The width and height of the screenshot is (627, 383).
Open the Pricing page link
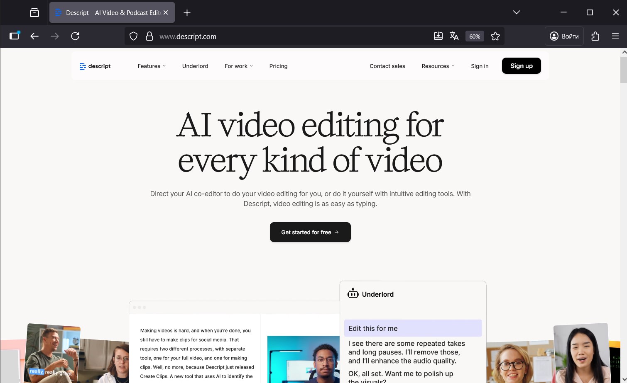point(278,66)
